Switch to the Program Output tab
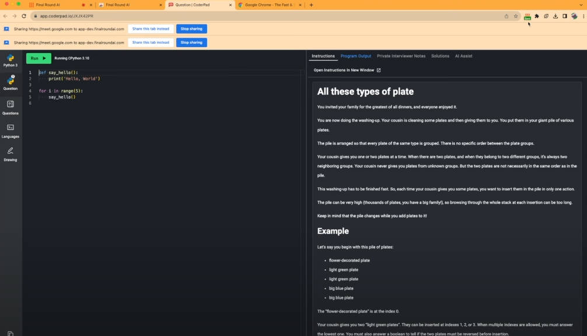The width and height of the screenshot is (587, 336). pyautogui.click(x=355, y=56)
